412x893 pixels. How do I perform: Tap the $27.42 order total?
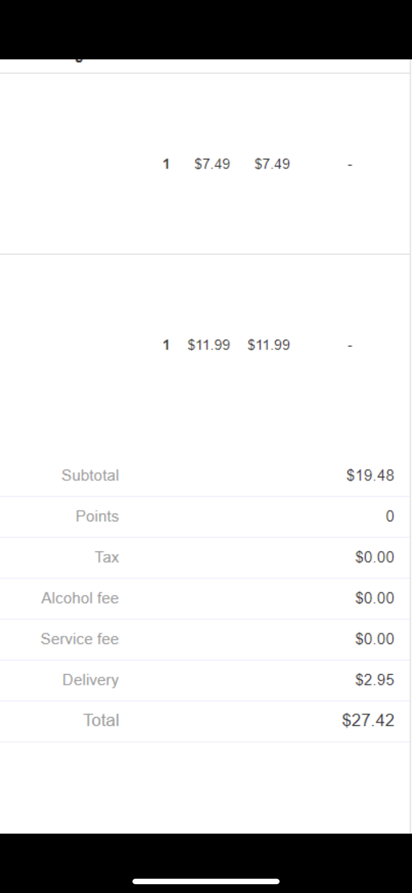click(x=368, y=720)
